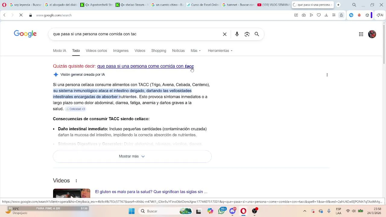Switch to the hamnet search tab

coord(239,5)
